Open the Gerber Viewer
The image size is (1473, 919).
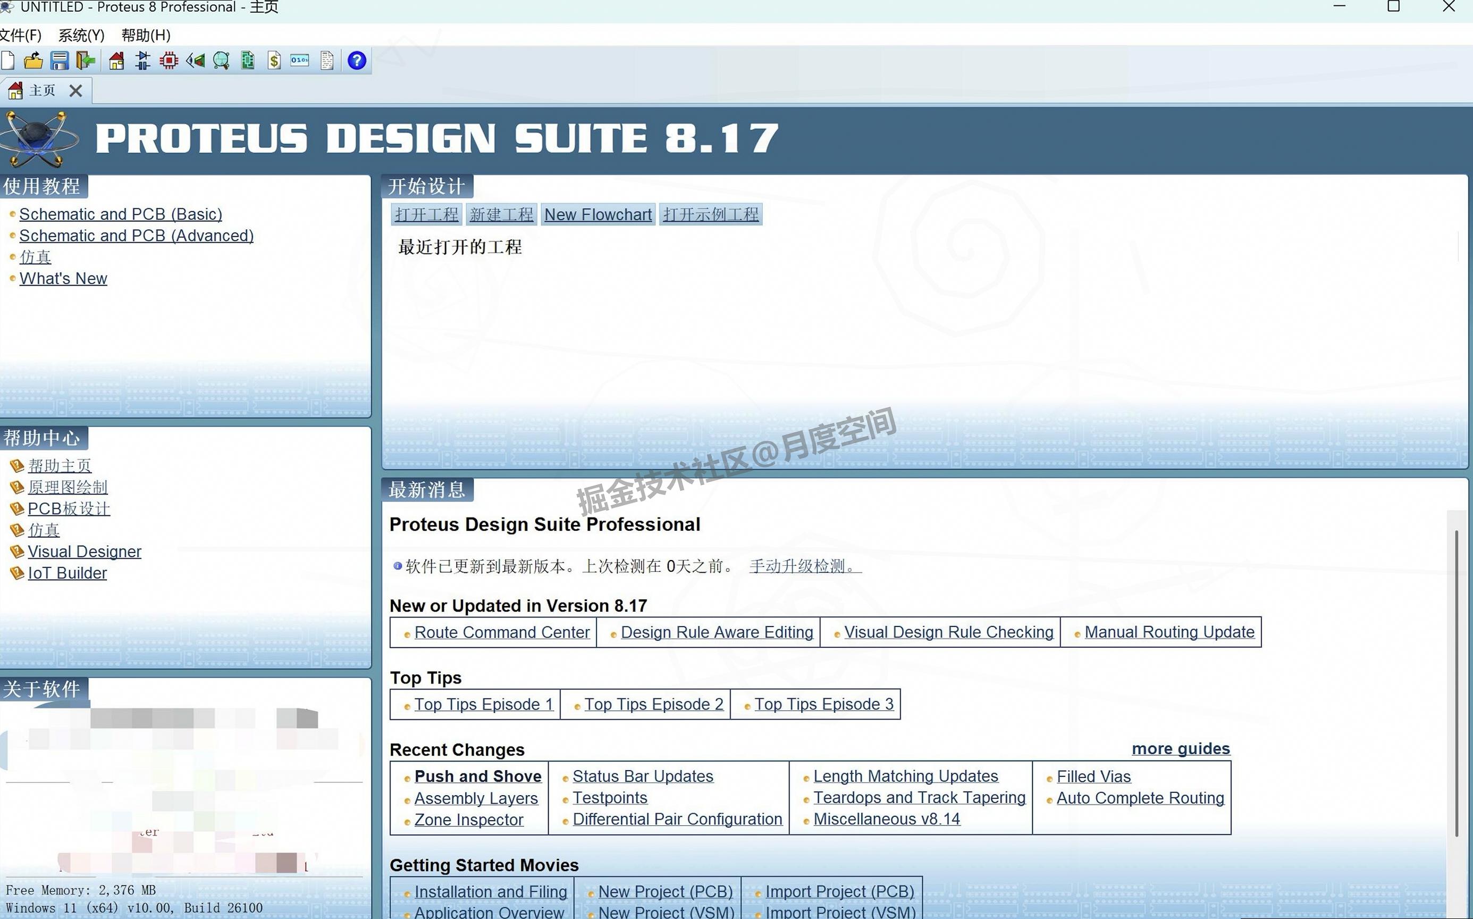click(221, 60)
